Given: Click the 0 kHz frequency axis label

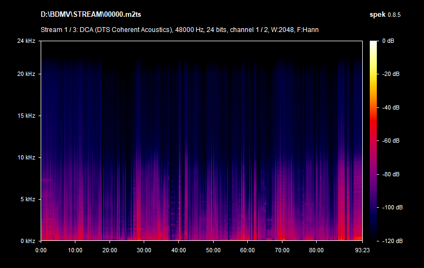Looking at the screenshot, I should pyautogui.click(x=27, y=240).
